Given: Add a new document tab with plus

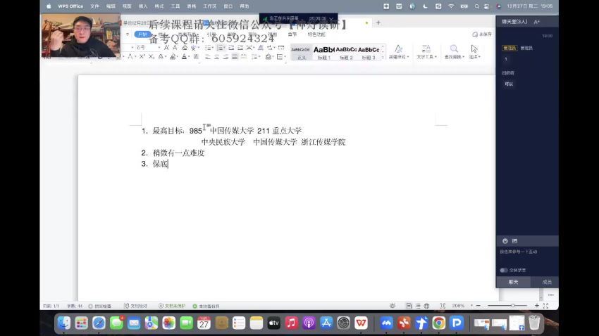Looking at the screenshot, I should click(x=378, y=23).
